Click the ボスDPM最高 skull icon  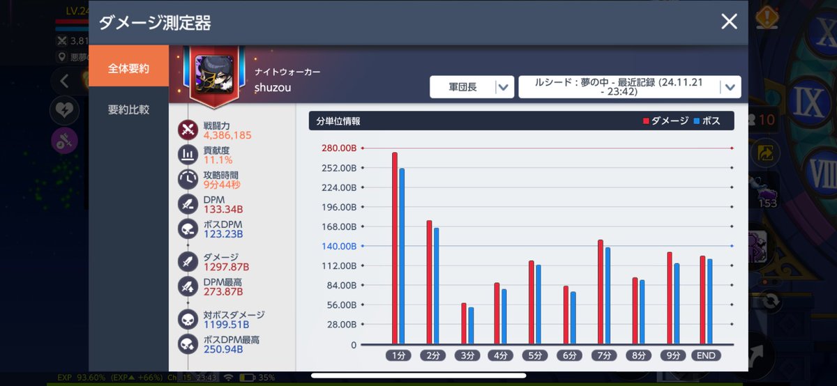click(x=188, y=344)
